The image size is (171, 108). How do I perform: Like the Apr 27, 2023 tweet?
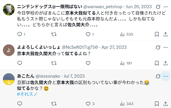coord(88,63)
